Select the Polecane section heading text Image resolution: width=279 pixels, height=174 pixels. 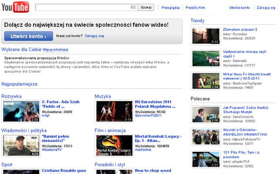pos(200,99)
